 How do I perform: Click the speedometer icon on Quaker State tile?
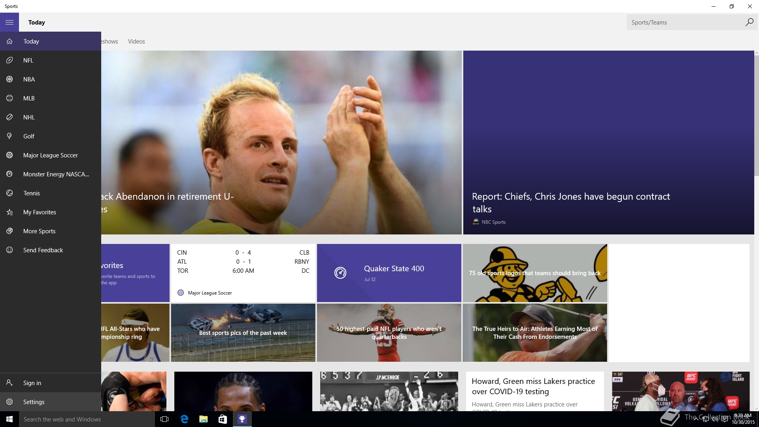[x=340, y=273]
